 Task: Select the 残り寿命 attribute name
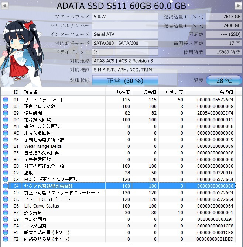[33, 212]
